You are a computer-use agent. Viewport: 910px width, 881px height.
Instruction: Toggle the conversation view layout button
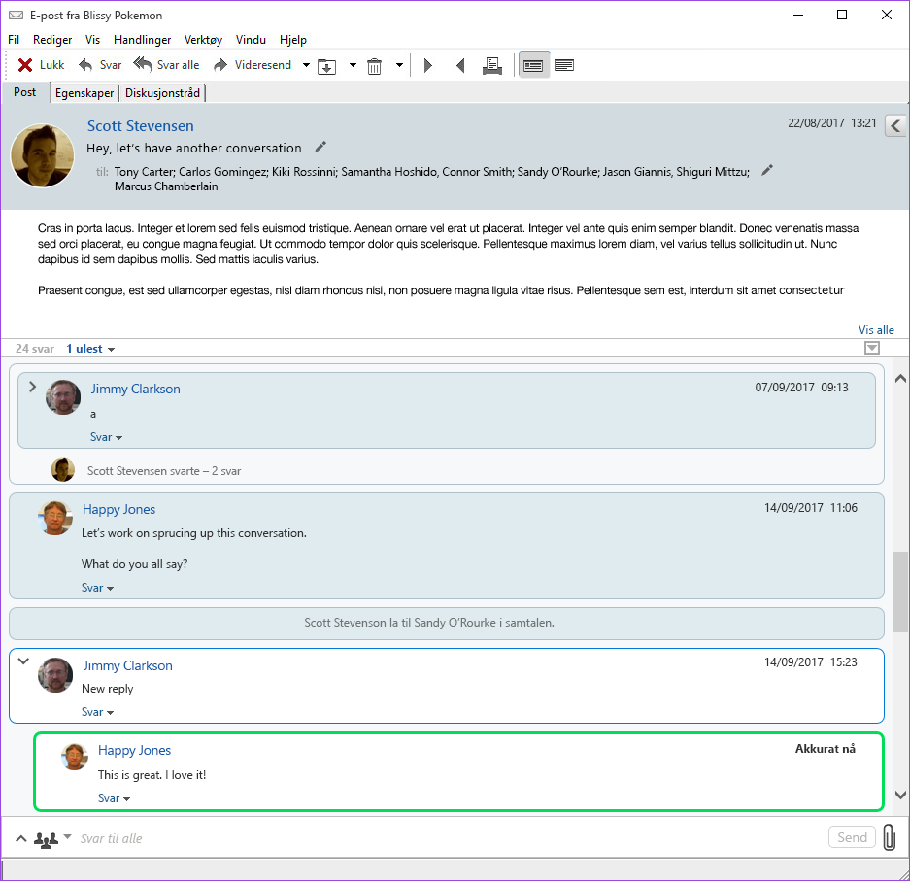point(533,66)
